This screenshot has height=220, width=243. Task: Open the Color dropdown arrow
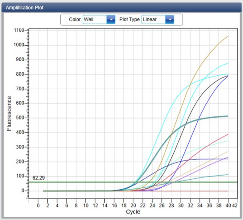pyautogui.click(x=111, y=19)
